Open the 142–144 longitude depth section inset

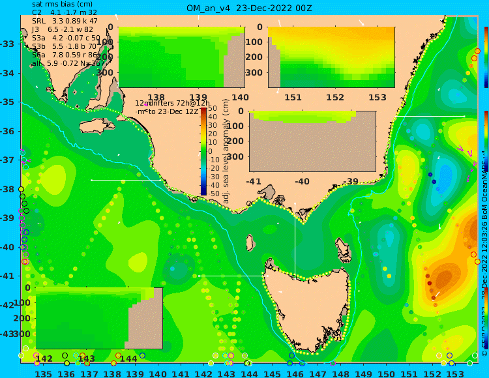pos(99,318)
